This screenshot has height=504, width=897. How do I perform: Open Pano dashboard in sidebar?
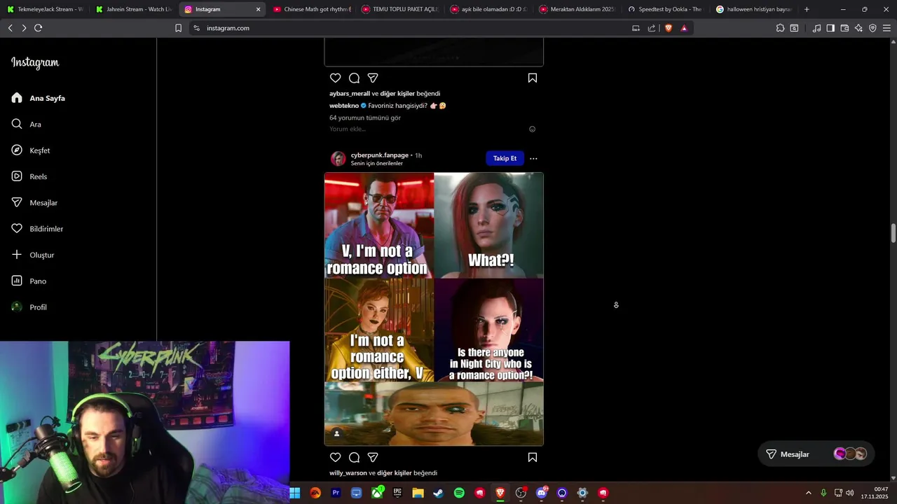pyautogui.click(x=29, y=281)
